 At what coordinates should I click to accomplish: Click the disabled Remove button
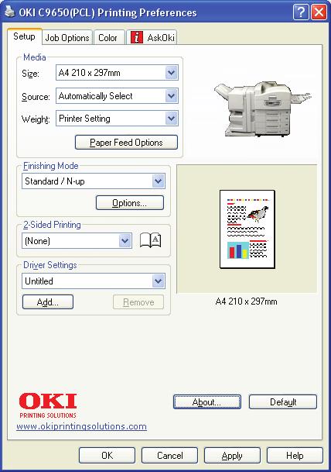click(x=138, y=302)
